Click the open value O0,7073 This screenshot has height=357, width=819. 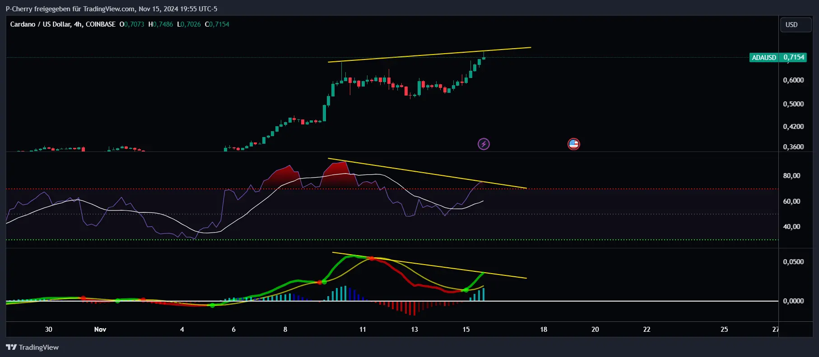132,24
